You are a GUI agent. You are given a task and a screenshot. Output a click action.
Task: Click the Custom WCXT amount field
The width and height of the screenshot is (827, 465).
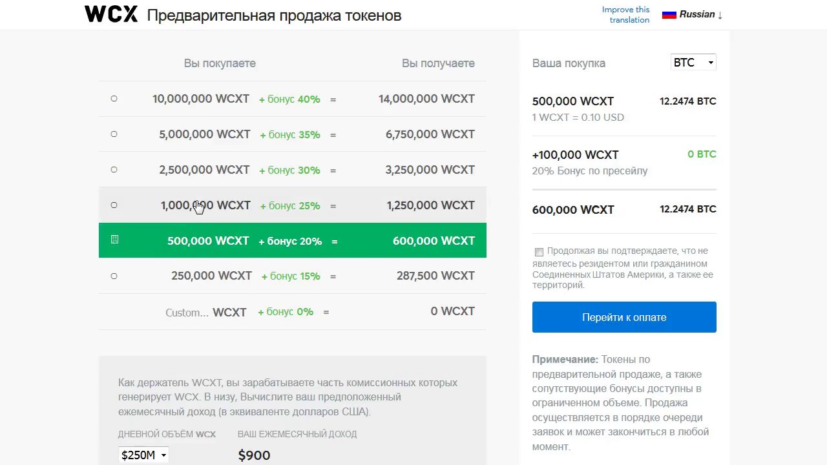pos(187,313)
